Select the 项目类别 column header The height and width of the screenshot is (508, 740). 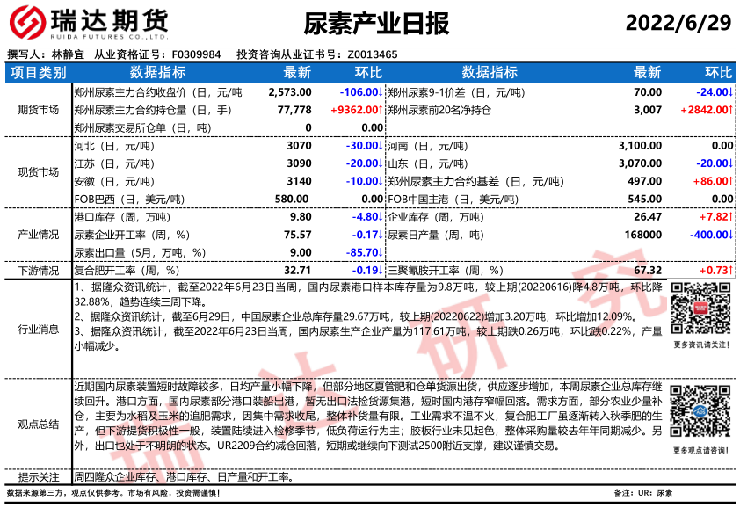tap(38, 72)
